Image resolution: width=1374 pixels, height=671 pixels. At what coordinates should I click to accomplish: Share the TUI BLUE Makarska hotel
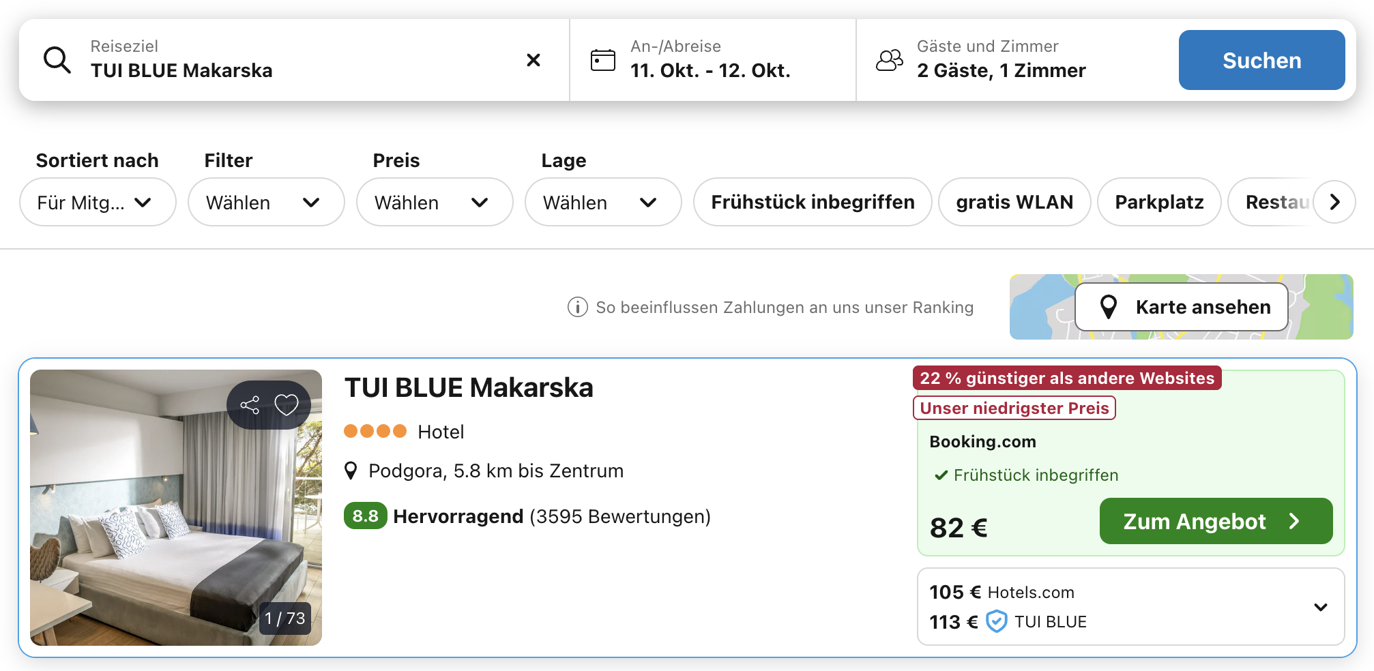(x=250, y=405)
